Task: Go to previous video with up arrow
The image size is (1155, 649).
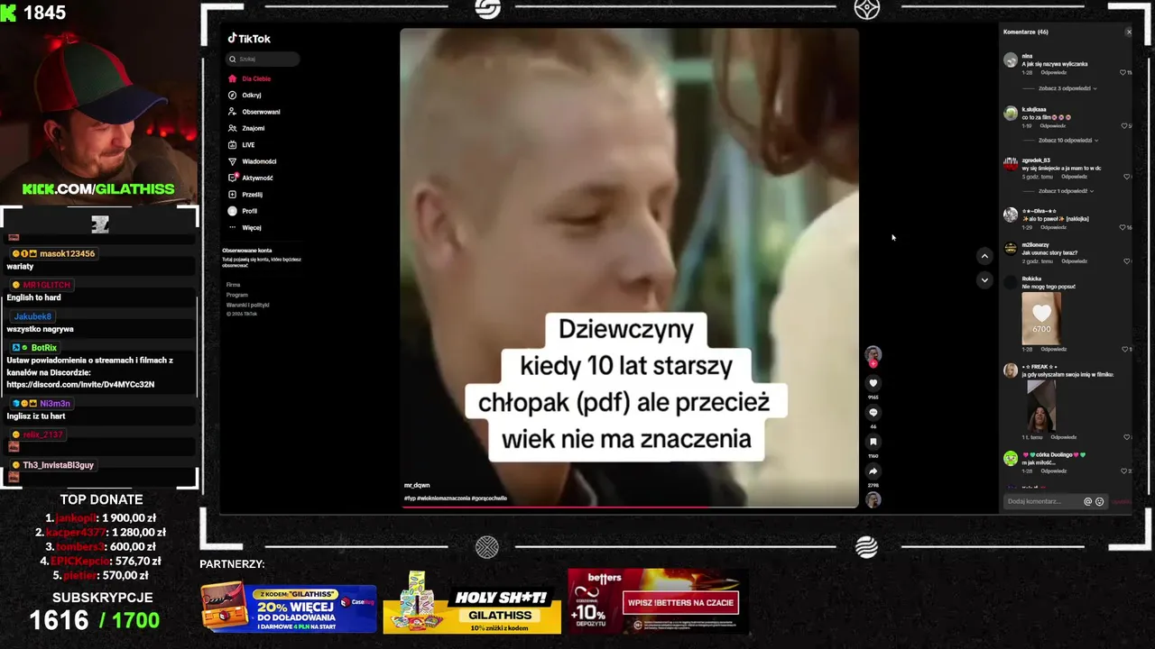Action: tap(984, 256)
